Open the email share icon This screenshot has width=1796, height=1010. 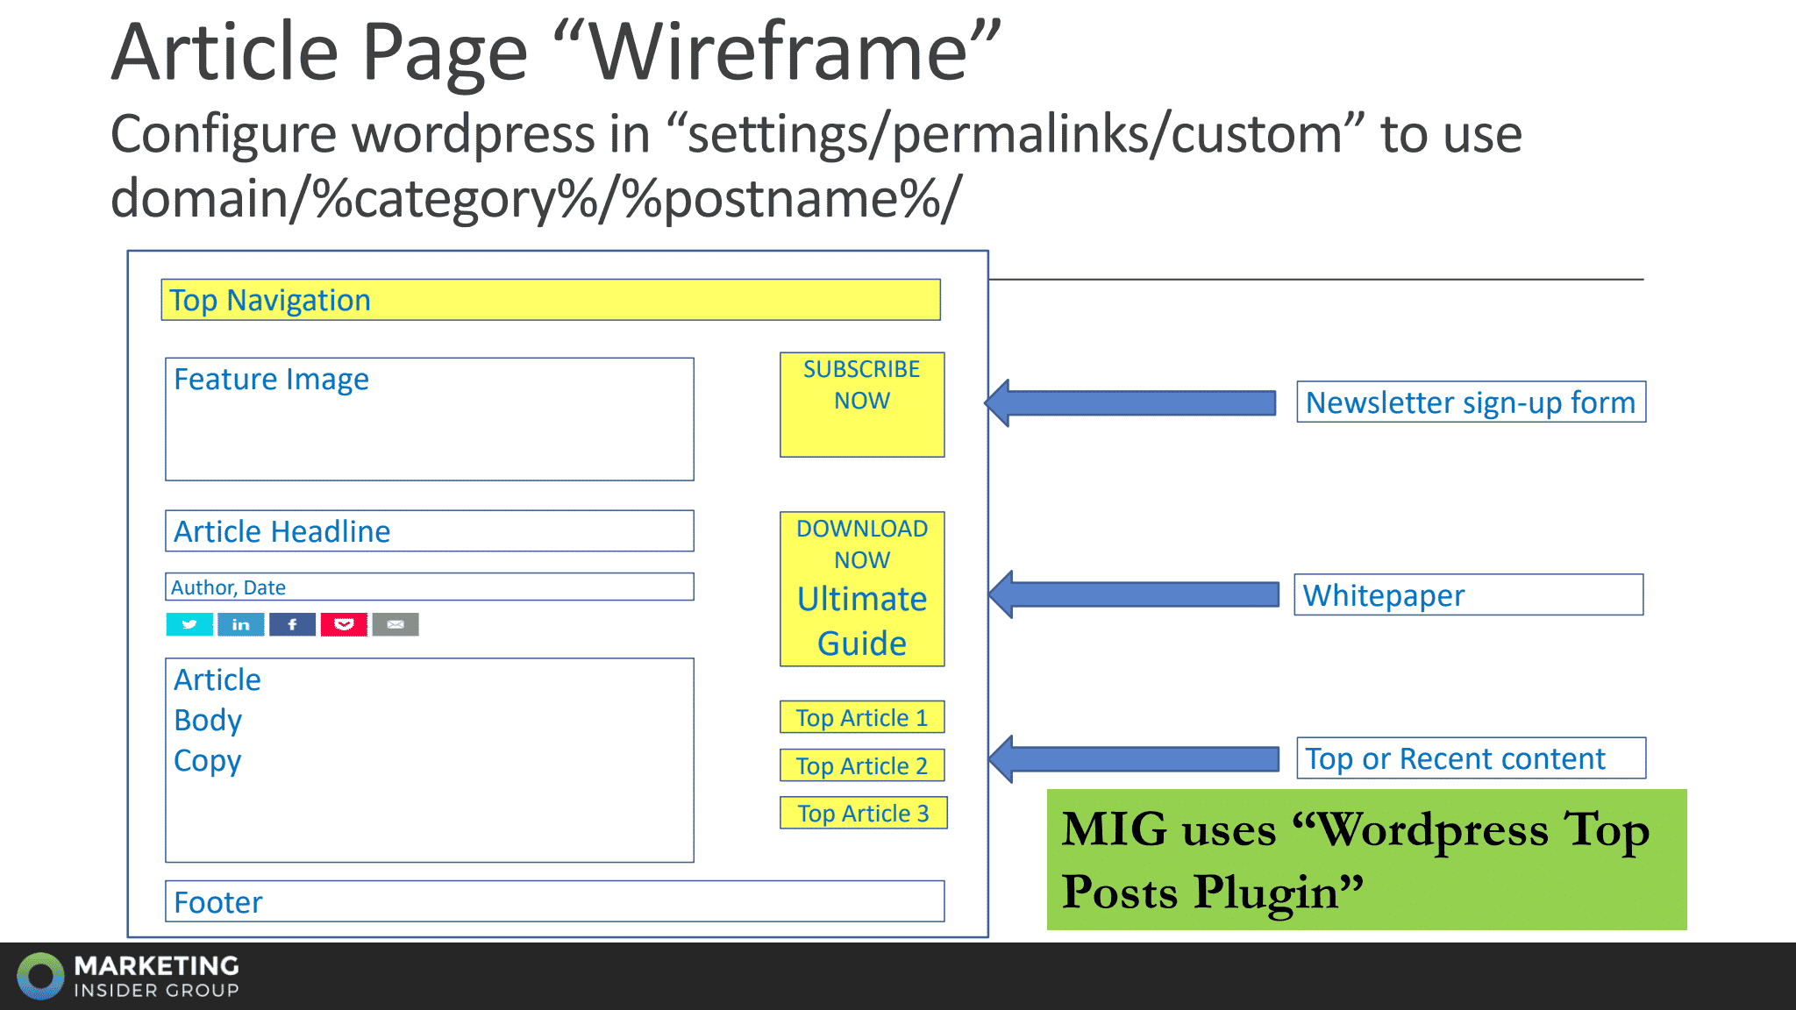(x=396, y=624)
